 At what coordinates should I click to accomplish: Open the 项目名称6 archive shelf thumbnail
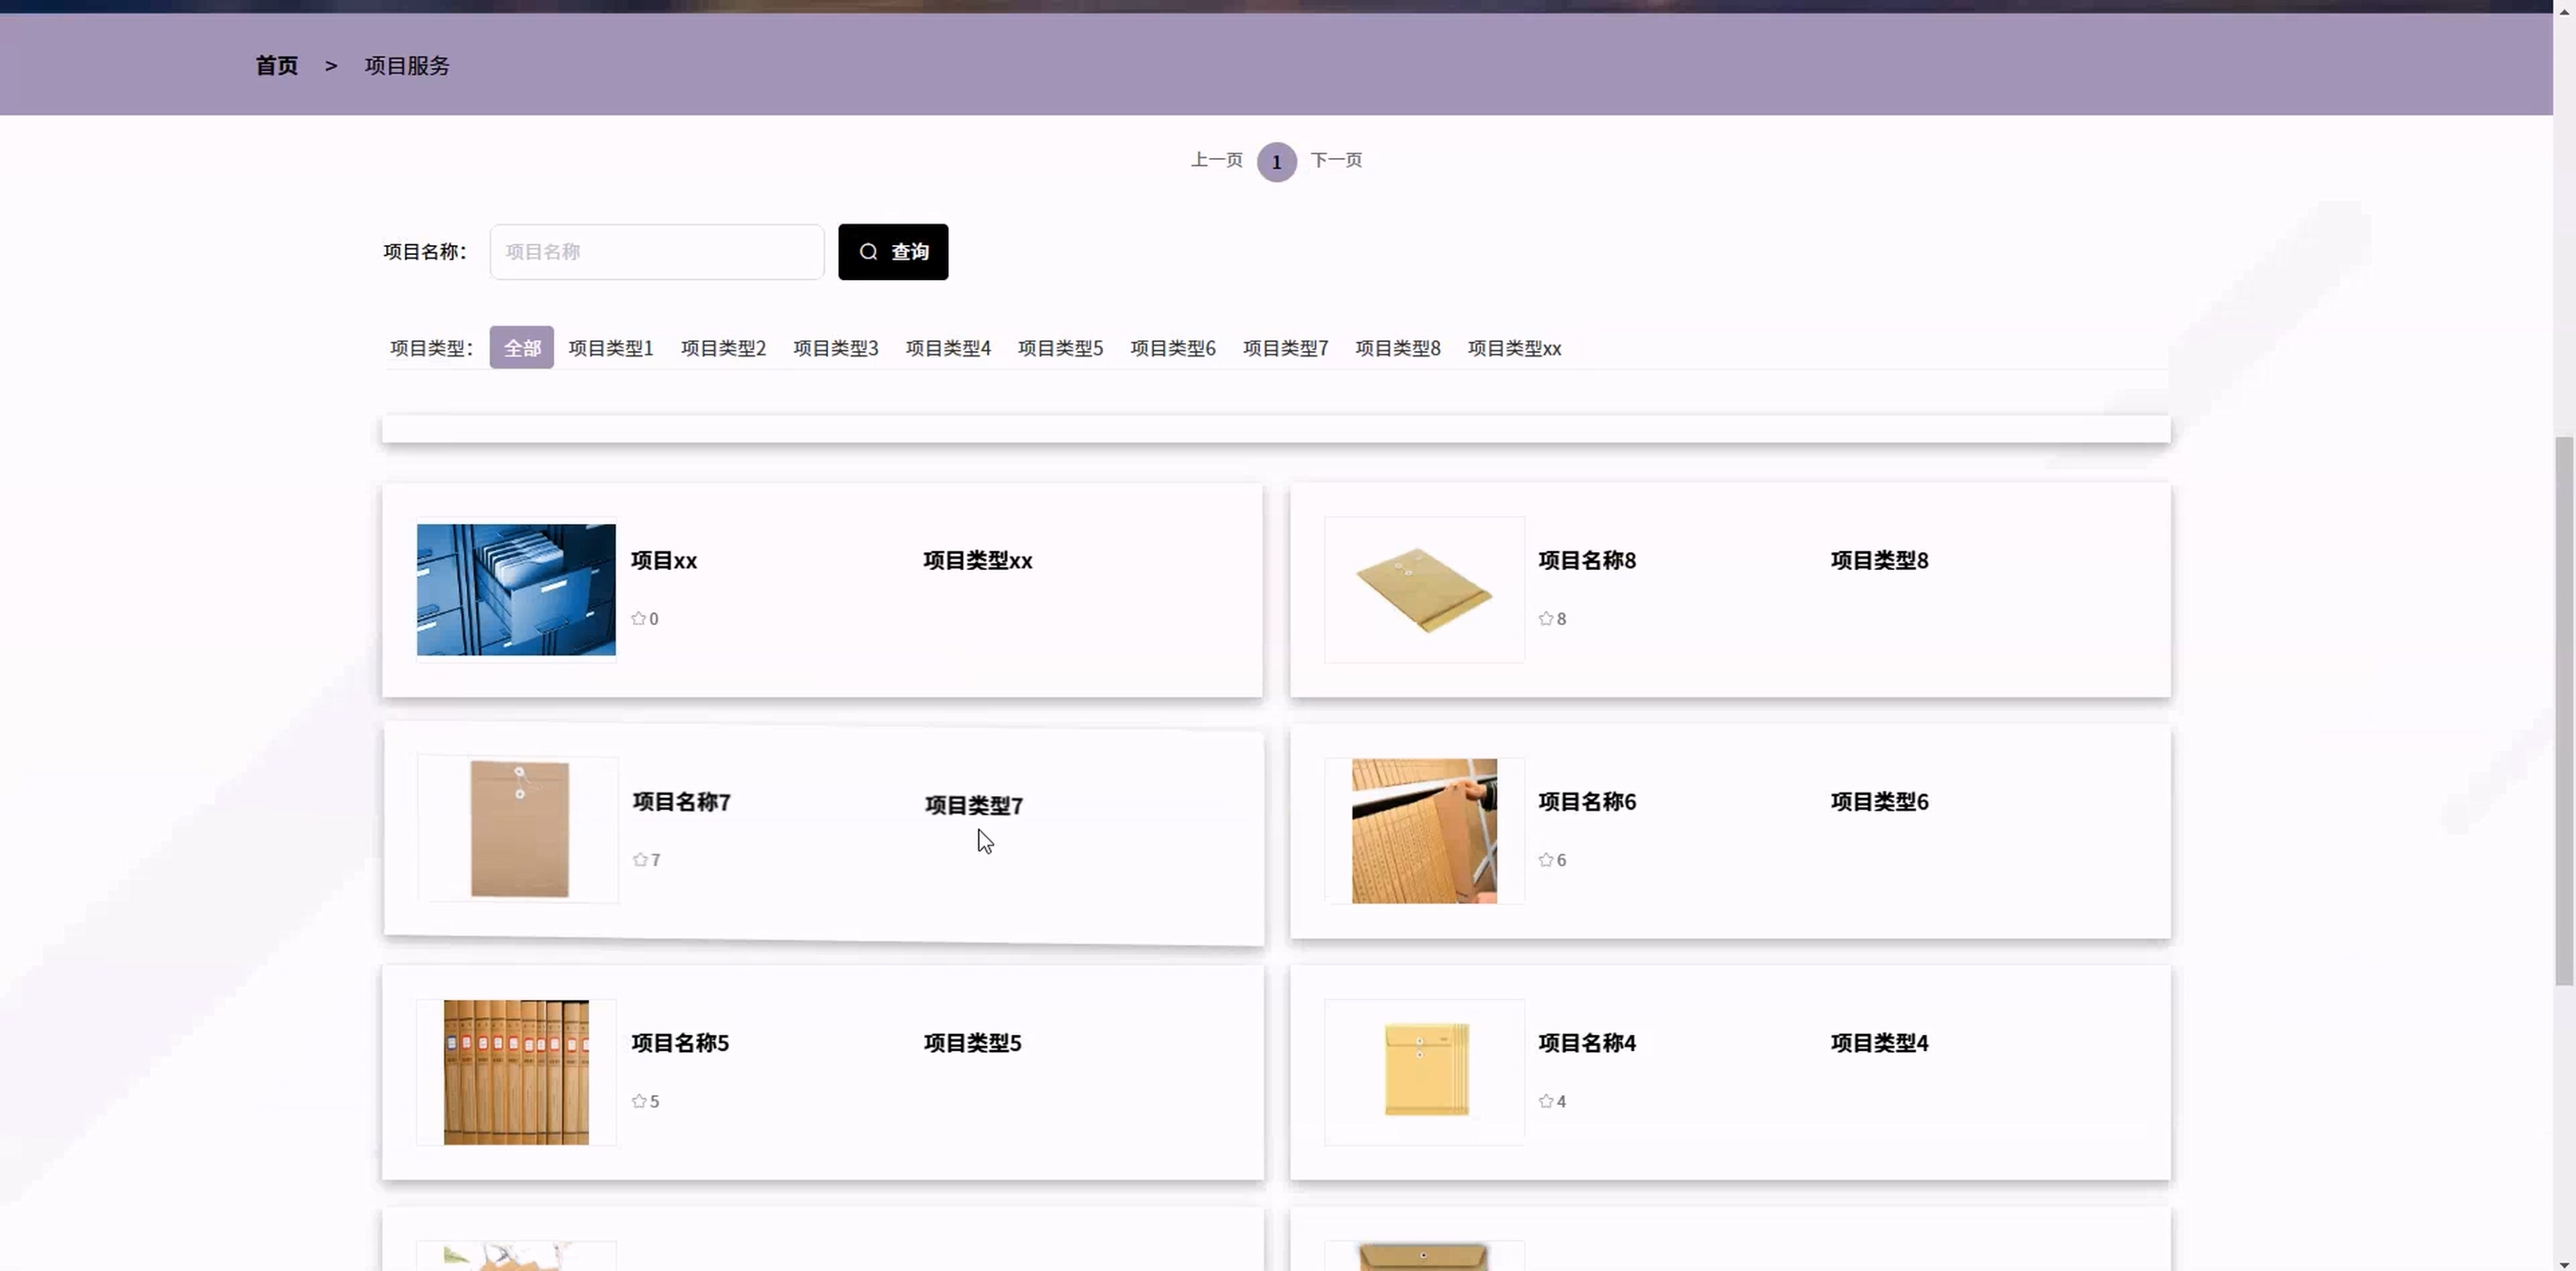pyautogui.click(x=1424, y=831)
